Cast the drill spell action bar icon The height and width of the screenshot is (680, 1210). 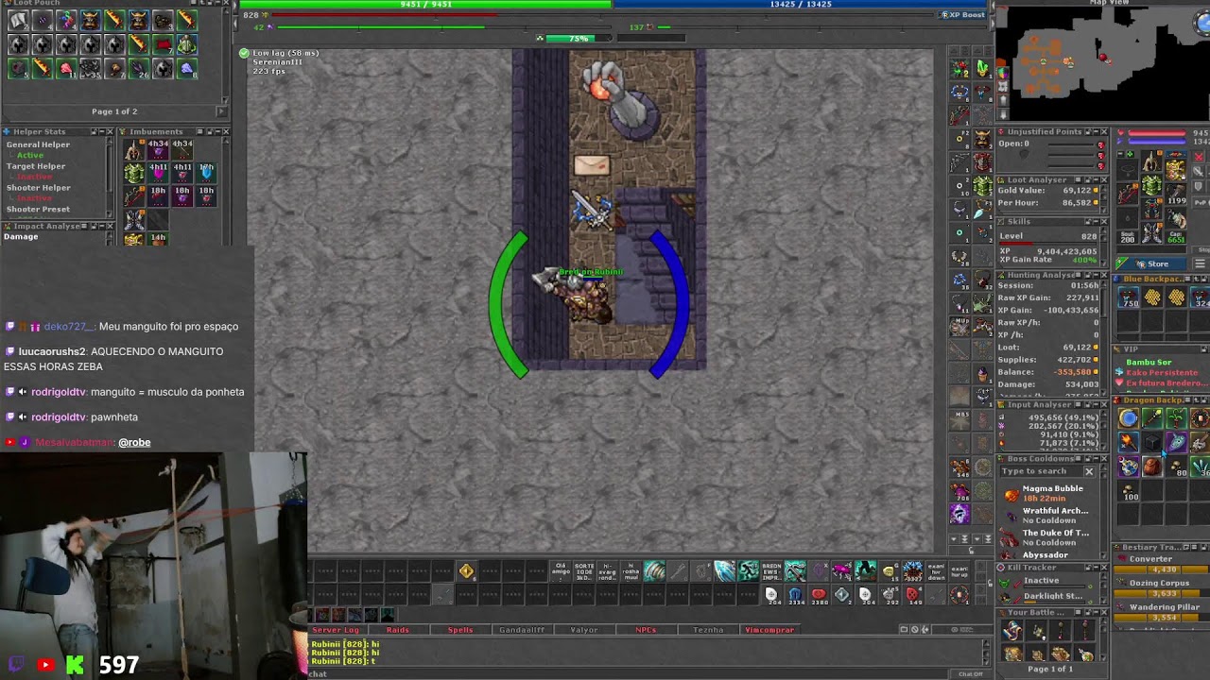pos(654,570)
